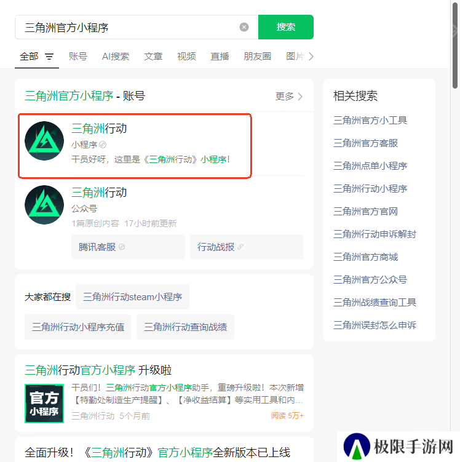Viewport: 460px width, 462px height.
Task: Click the article summary starting 干员们
Action: coord(188,394)
